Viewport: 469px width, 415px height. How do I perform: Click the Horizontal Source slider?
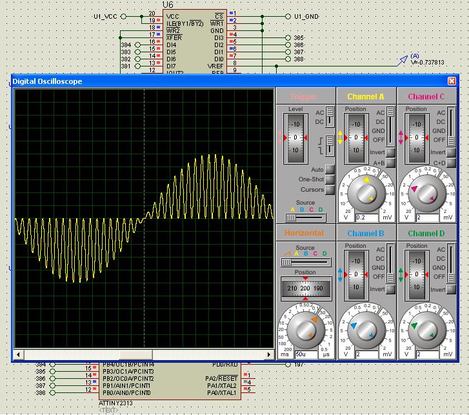pos(305,263)
